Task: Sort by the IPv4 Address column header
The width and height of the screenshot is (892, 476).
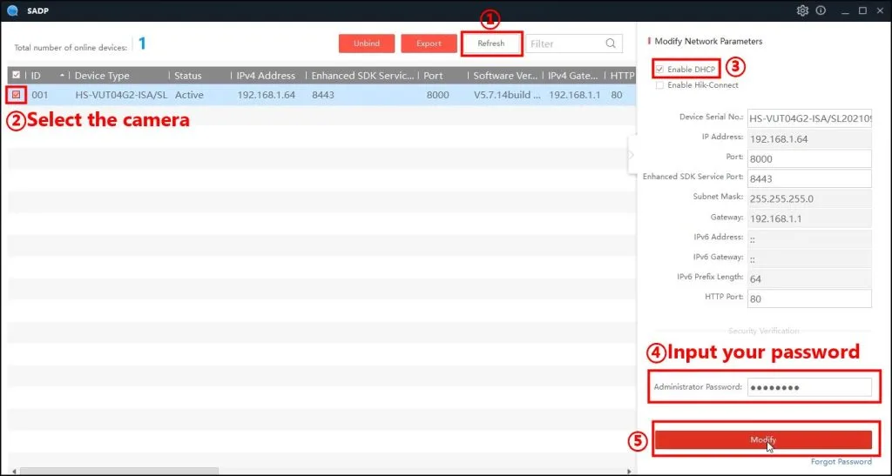Action: (267, 76)
